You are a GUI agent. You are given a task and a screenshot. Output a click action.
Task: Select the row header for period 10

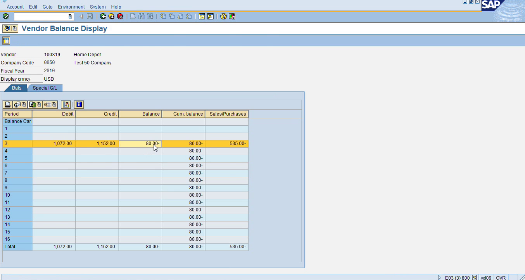pos(17,195)
